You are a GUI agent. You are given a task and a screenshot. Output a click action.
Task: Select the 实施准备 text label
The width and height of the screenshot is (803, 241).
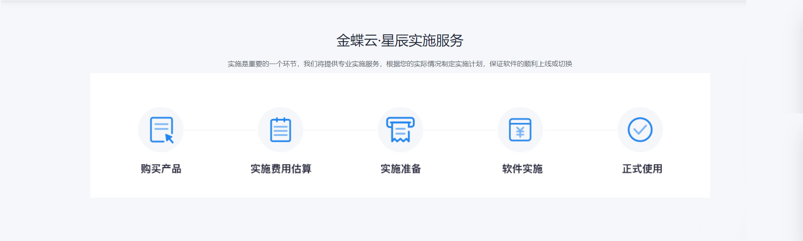coord(400,169)
